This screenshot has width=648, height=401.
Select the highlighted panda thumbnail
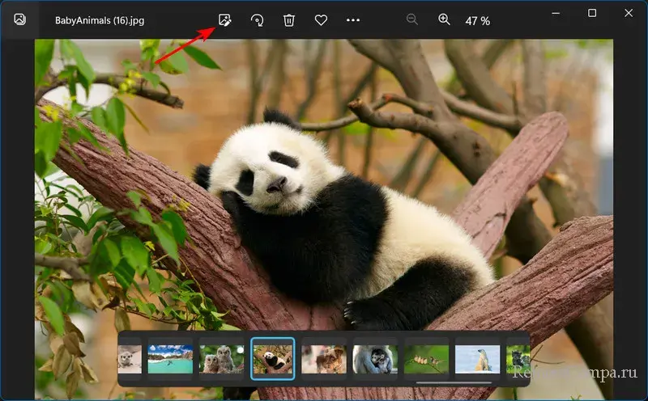pyautogui.click(x=273, y=359)
